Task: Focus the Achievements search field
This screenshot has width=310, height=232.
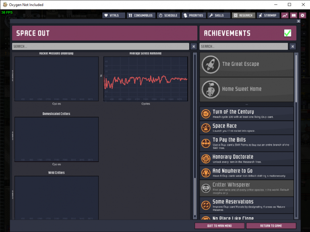Action: 244,46
